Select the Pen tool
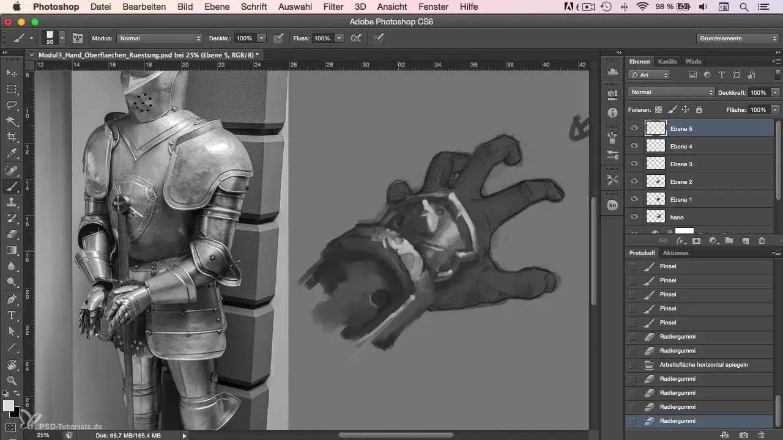 (x=12, y=299)
